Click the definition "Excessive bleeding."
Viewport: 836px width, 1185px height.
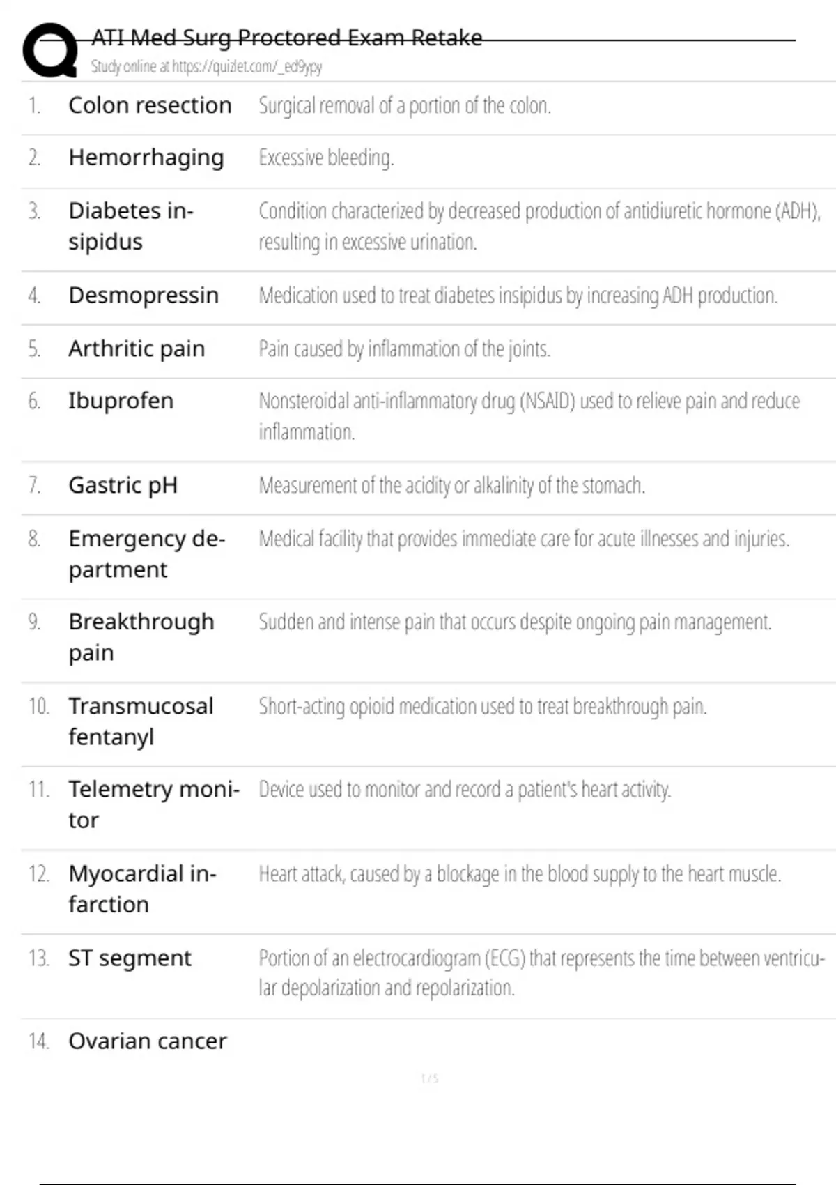[x=326, y=158]
